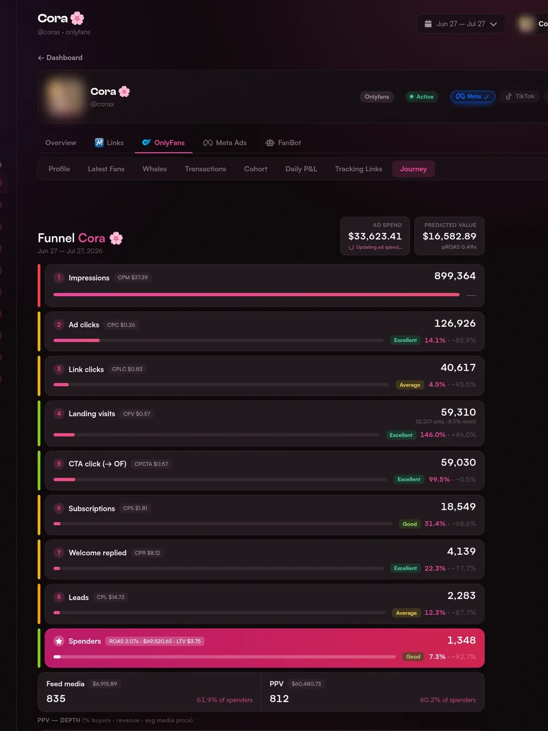Image resolution: width=548 pixels, height=731 pixels.
Task: Click the Excellent badge on Ad clicks row
Action: (406, 340)
